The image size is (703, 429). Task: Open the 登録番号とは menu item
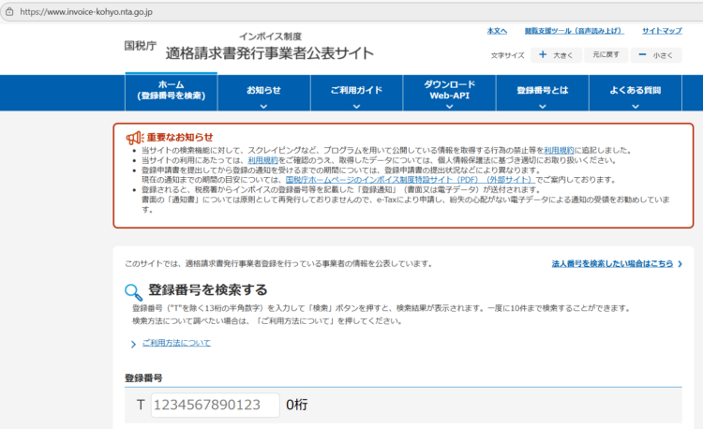pyautogui.click(x=543, y=92)
